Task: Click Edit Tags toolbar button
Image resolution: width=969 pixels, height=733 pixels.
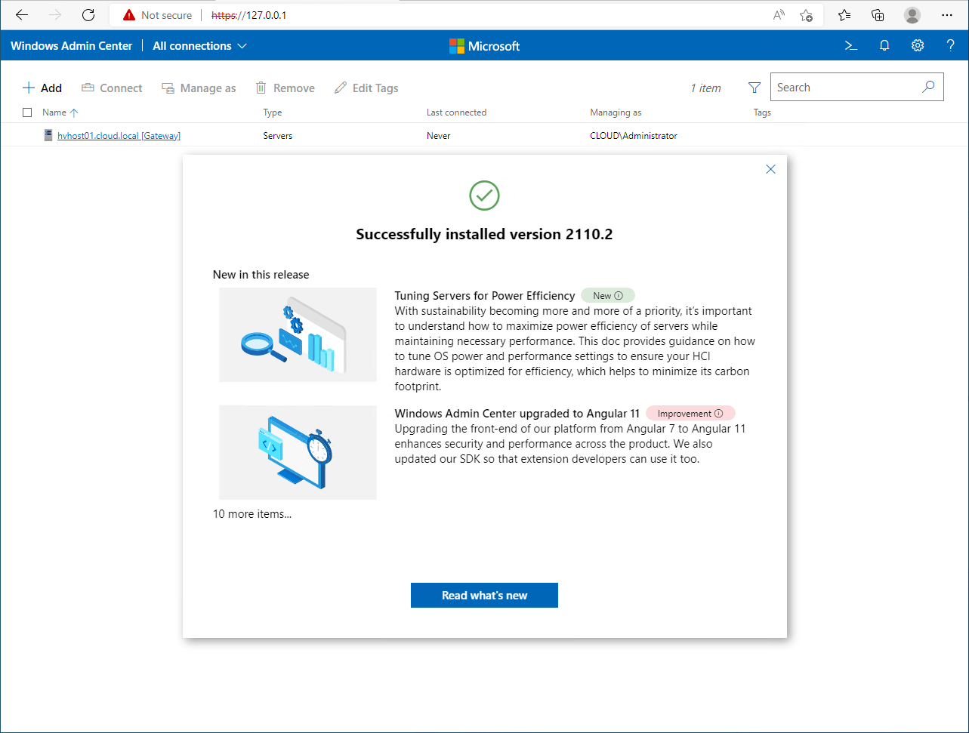Action: coord(366,88)
